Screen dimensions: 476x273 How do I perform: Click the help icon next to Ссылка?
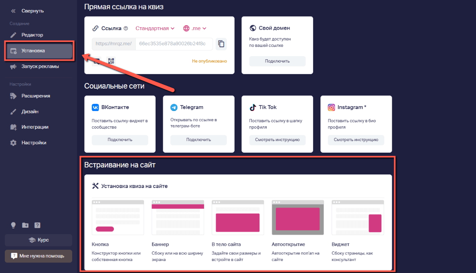point(126,28)
